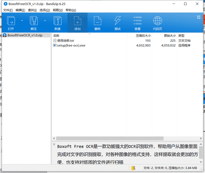Screen dimensions: 205x173
Task: Click the yellow archive icon in status bar
Action: 133,168
